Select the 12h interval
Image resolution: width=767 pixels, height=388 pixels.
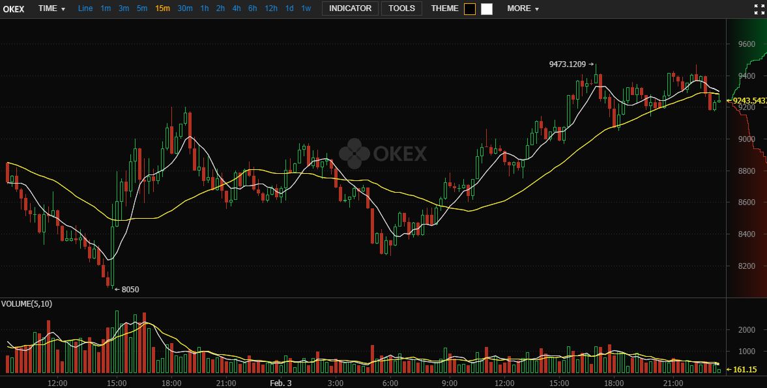coord(270,9)
